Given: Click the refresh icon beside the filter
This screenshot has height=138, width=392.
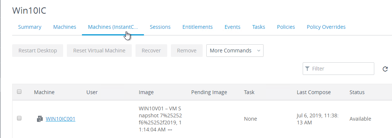Looking at the screenshot, I should click(x=385, y=69).
